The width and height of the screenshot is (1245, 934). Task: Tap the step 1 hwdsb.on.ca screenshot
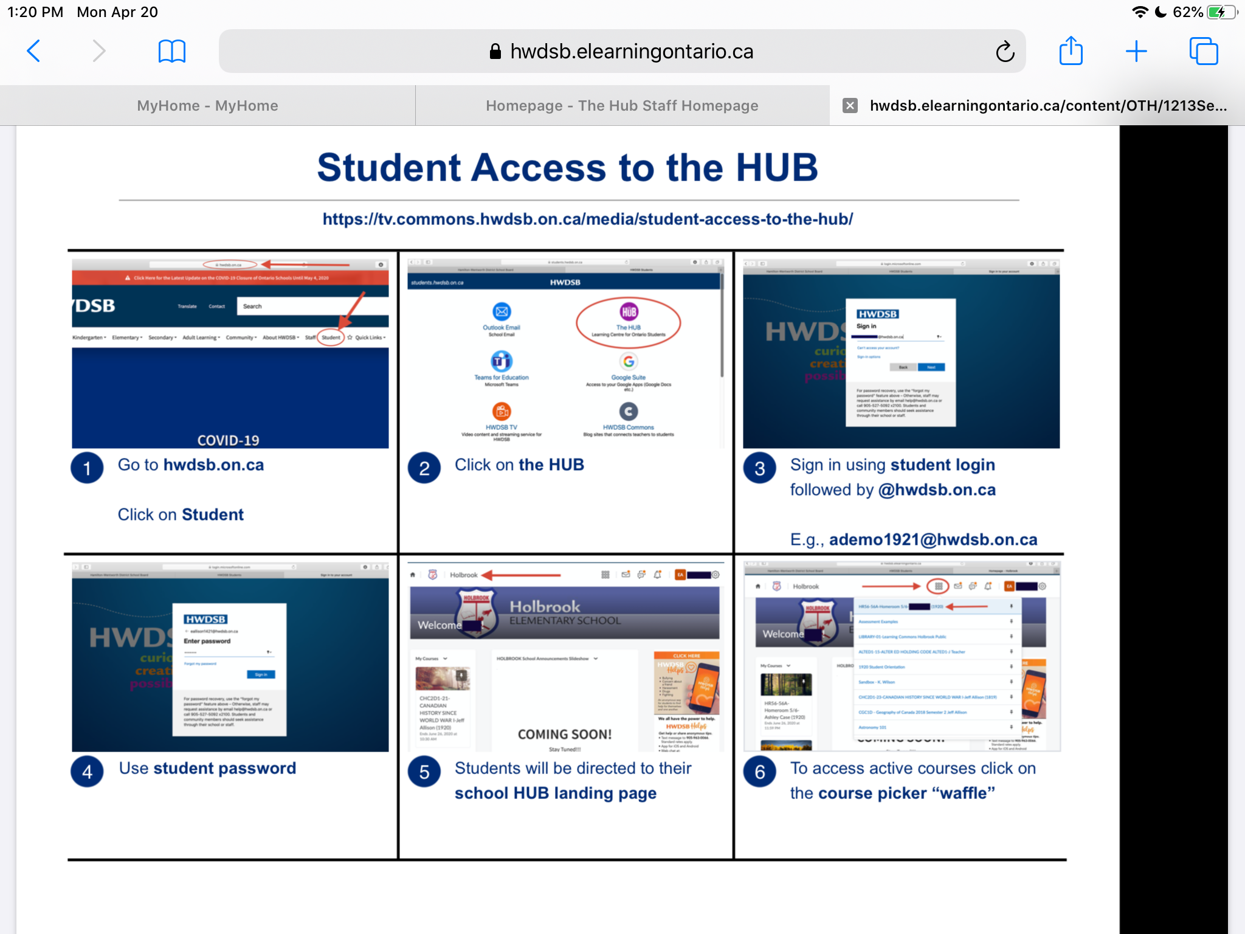click(230, 353)
